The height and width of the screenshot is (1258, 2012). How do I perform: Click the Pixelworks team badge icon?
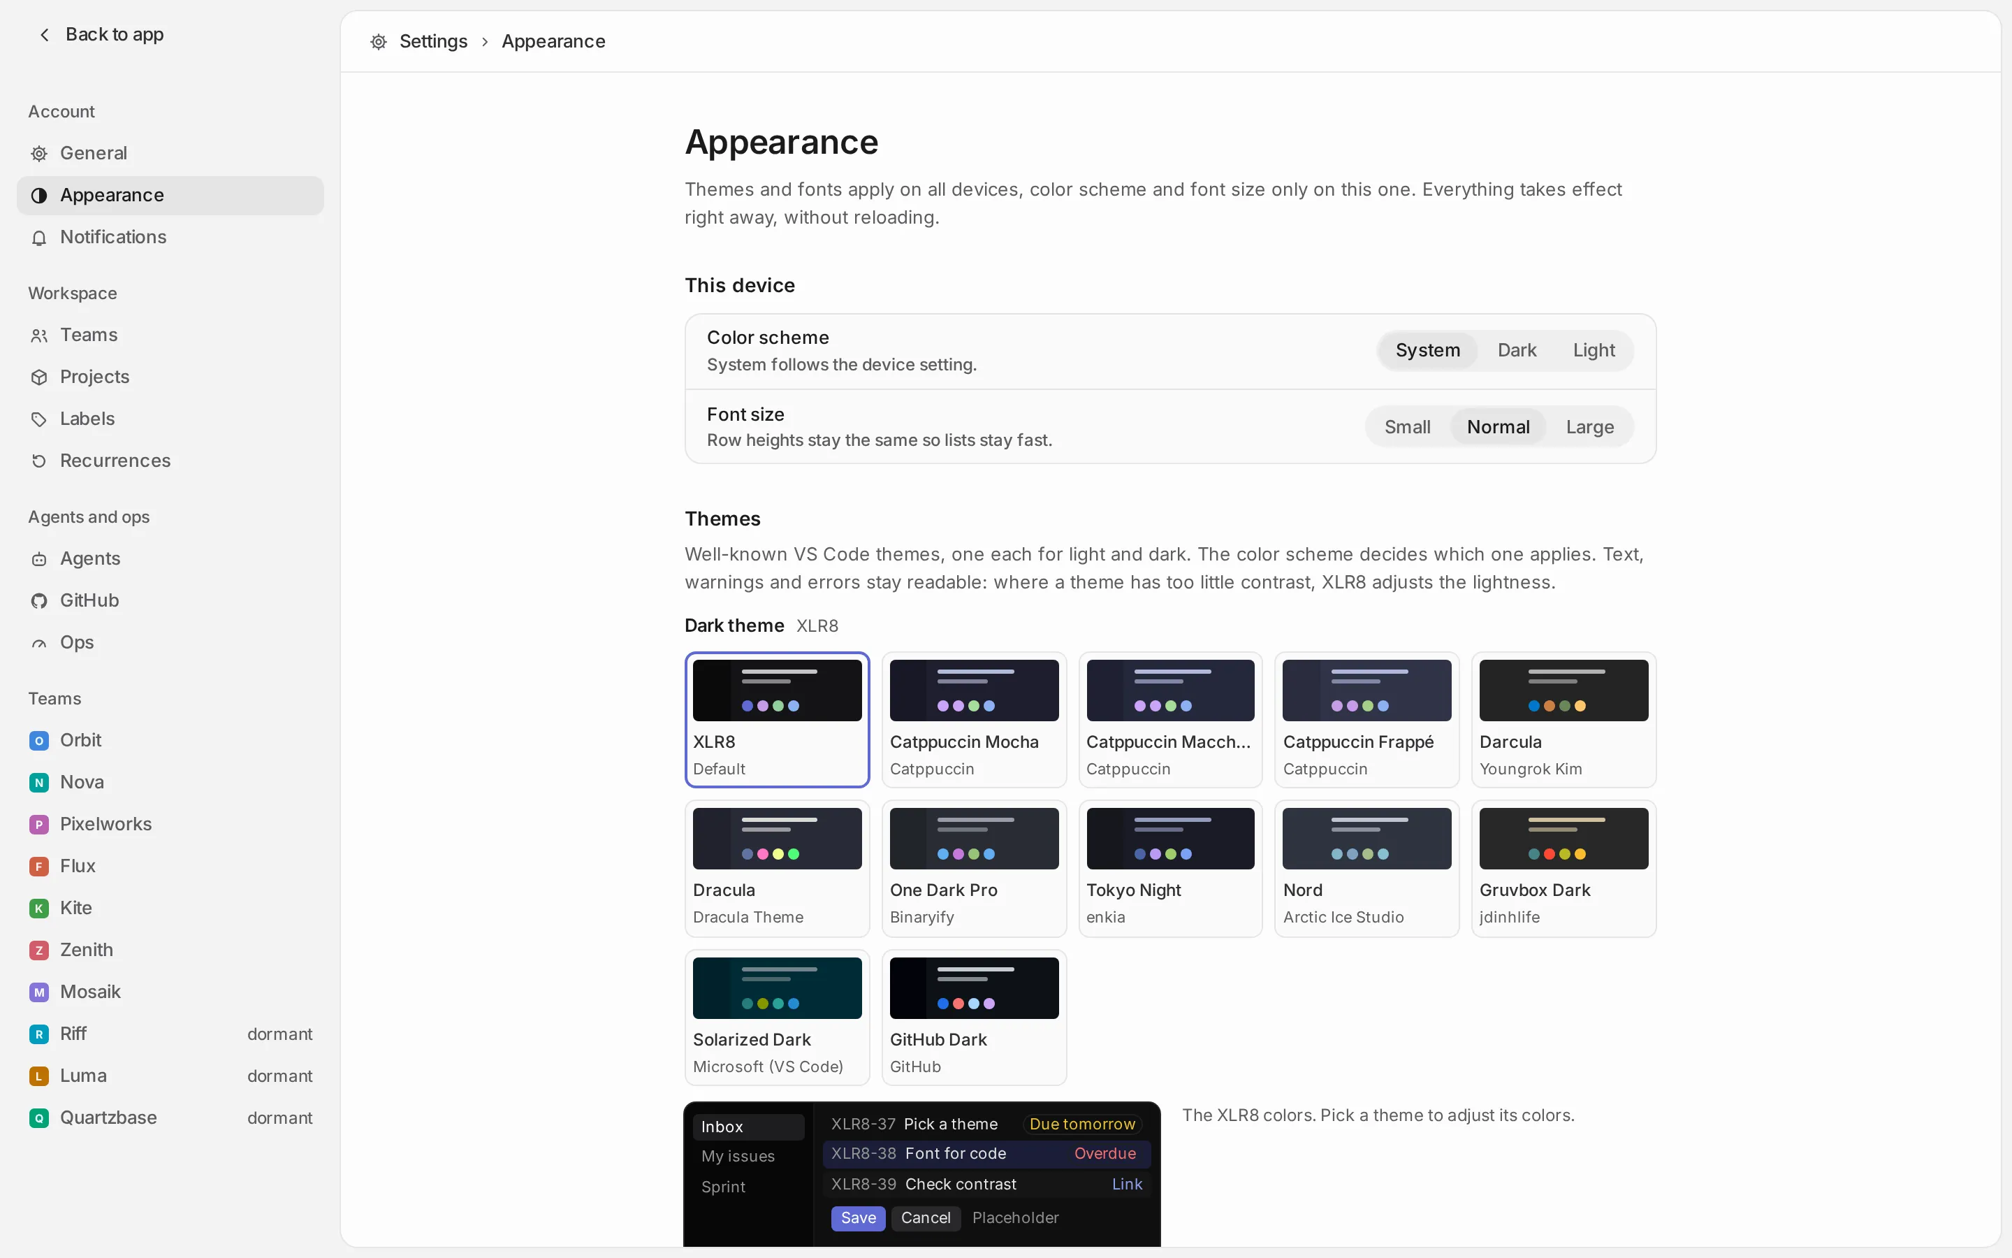pyautogui.click(x=39, y=825)
